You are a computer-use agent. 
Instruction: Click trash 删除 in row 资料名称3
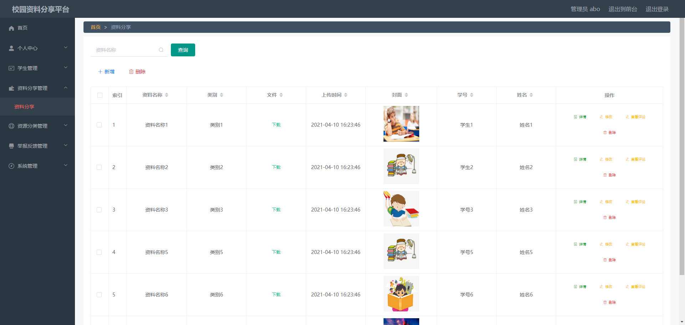[609, 218]
